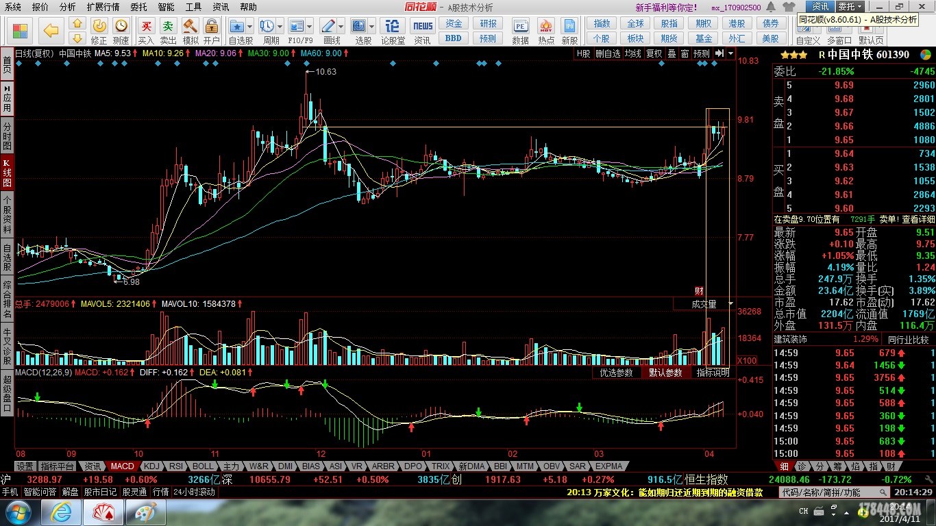Click the 板块 sectors button
This screenshot has width=936, height=526.
tap(636, 38)
